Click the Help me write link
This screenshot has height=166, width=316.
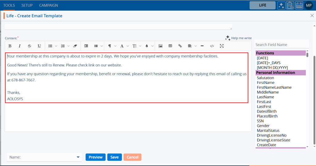pos(239,38)
